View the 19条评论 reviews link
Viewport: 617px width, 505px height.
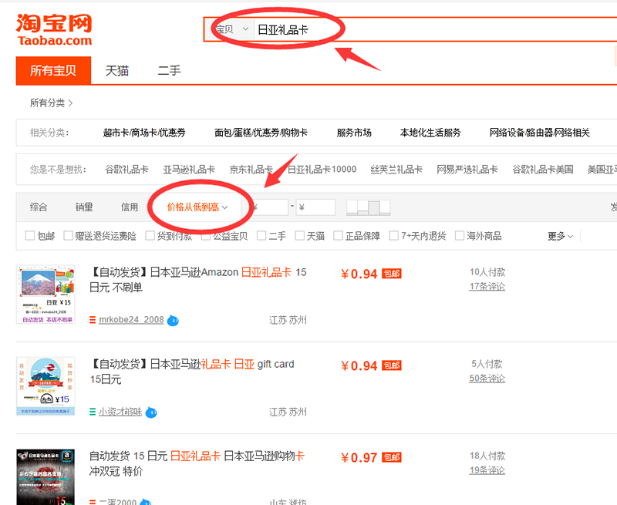[487, 470]
